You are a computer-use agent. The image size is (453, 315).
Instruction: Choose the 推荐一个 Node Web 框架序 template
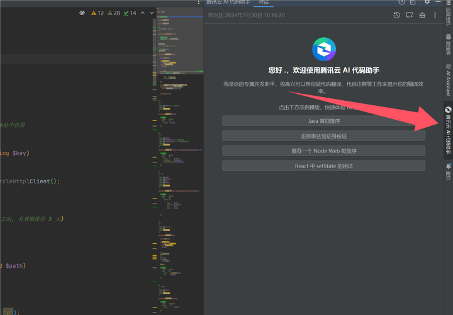pyautogui.click(x=323, y=151)
